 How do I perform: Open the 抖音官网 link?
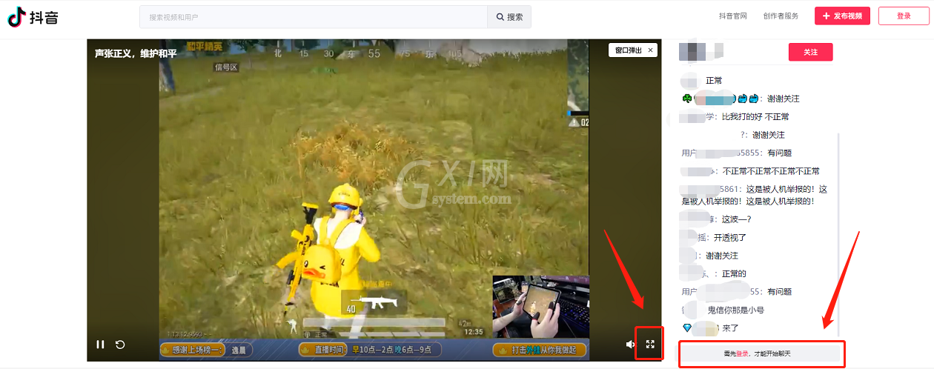(x=732, y=16)
